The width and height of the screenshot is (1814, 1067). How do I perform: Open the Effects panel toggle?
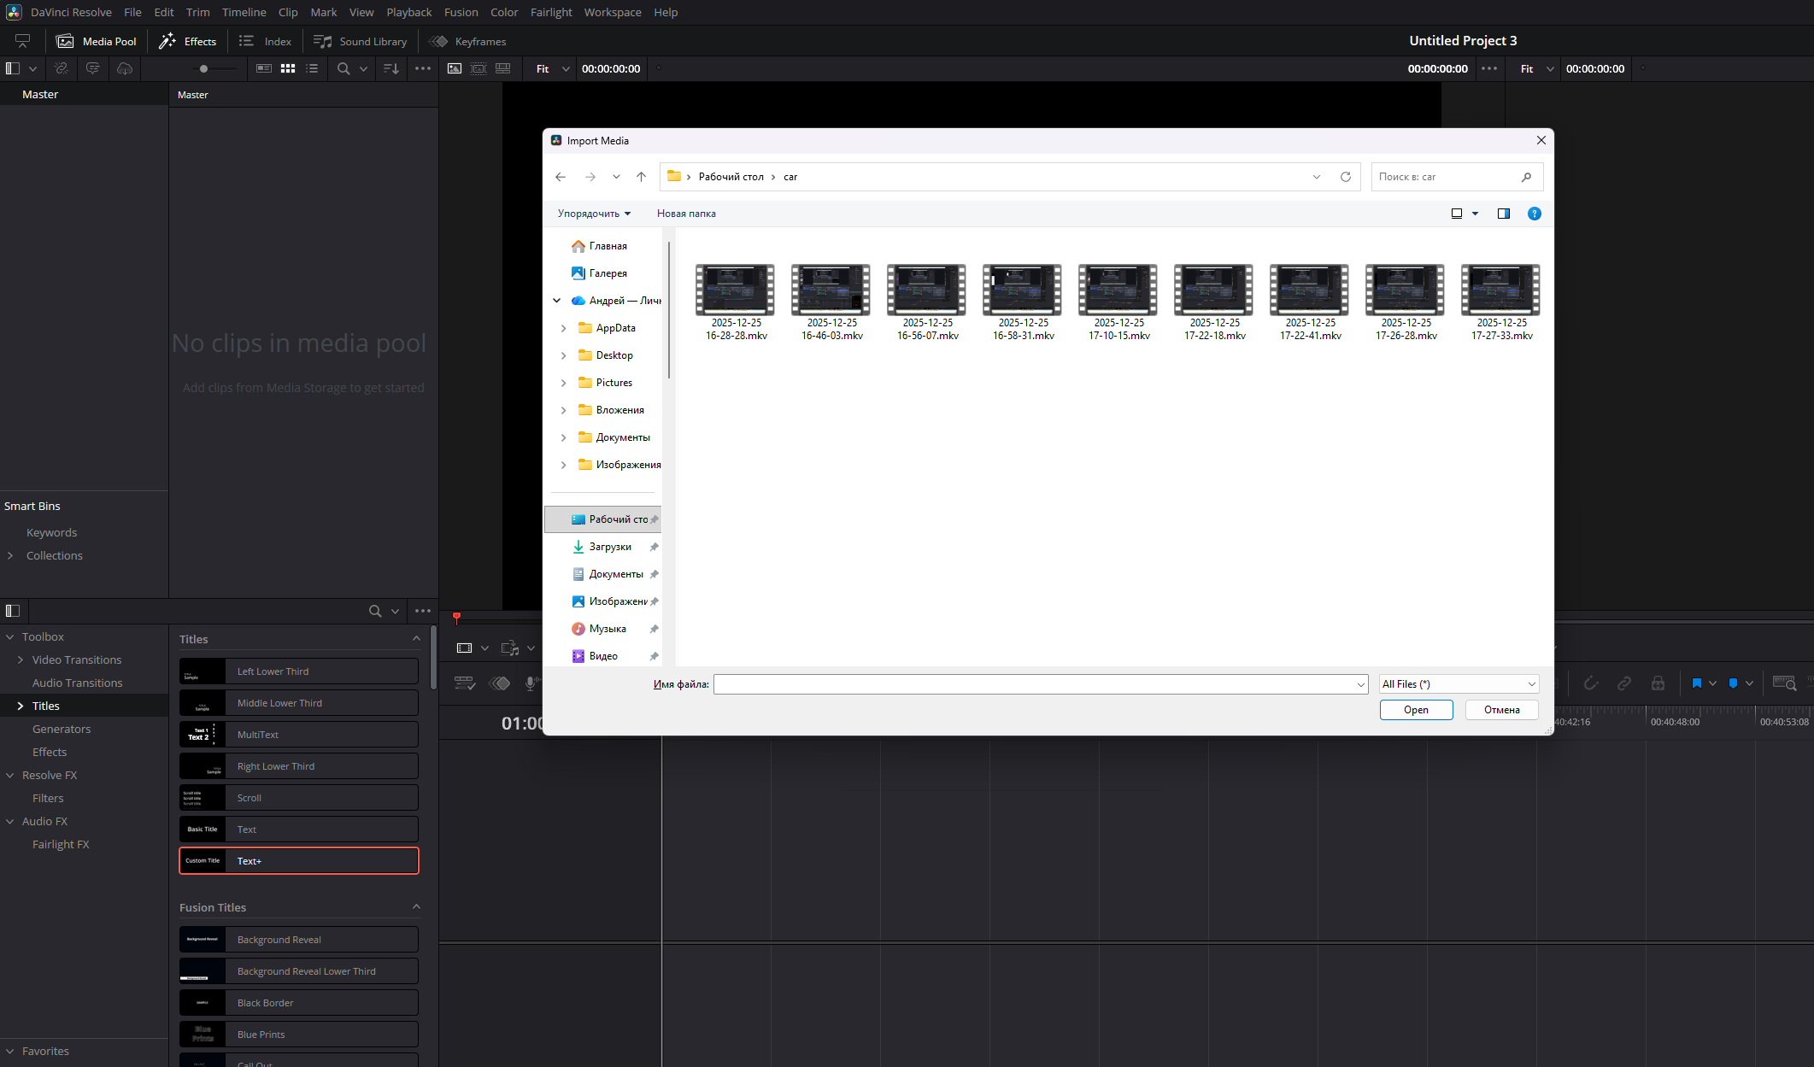point(188,41)
